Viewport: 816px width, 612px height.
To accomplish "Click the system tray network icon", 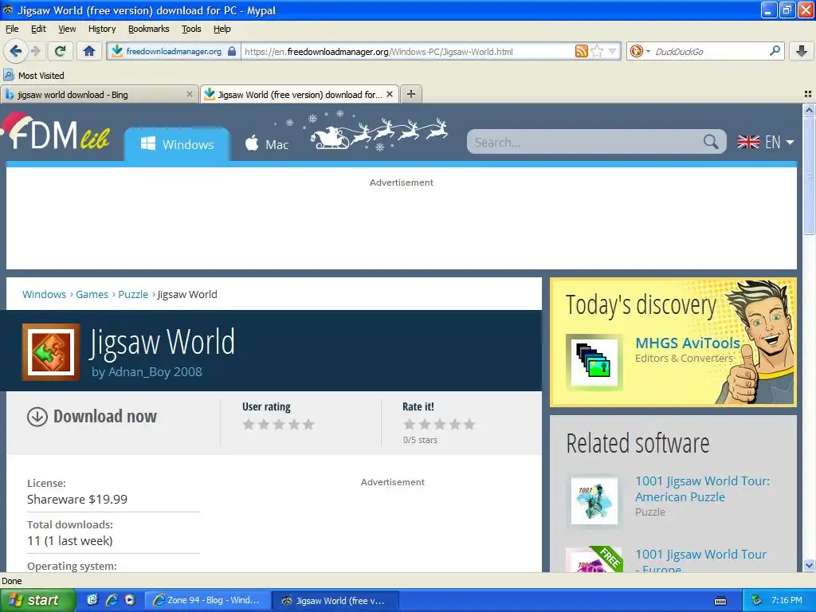I will pos(757,600).
